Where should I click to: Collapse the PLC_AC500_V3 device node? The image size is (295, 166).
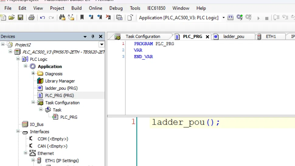(10, 51)
